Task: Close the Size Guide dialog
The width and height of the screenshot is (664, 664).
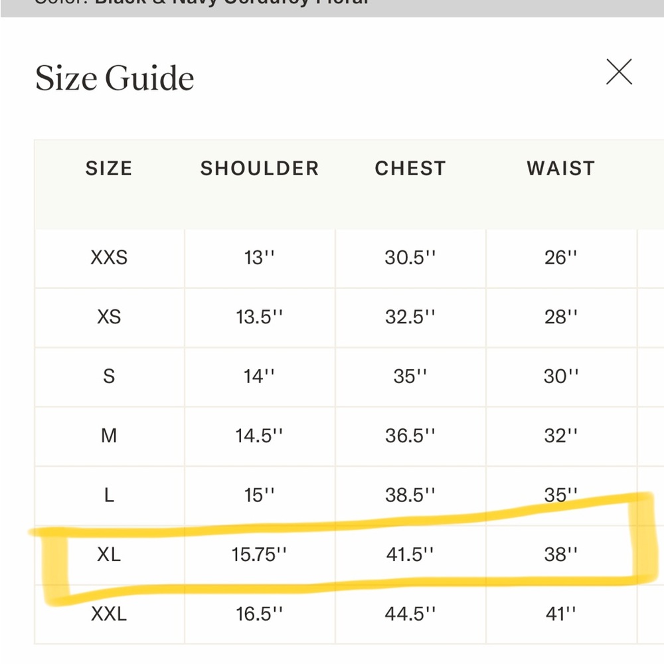Action: pyautogui.click(x=619, y=72)
